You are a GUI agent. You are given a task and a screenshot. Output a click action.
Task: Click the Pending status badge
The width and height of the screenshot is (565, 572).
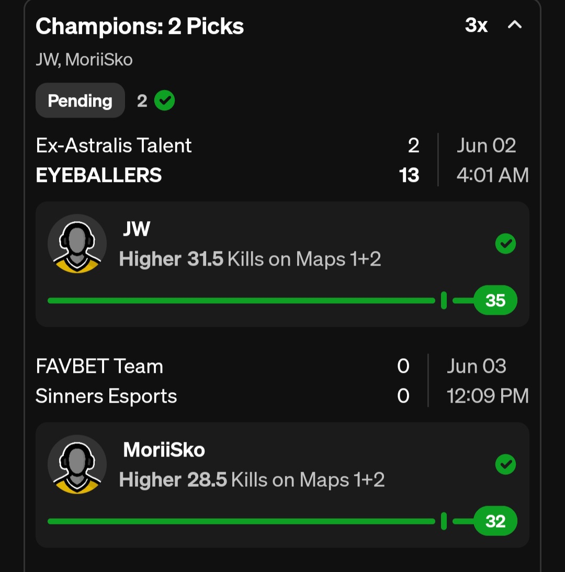(x=80, y=101)
